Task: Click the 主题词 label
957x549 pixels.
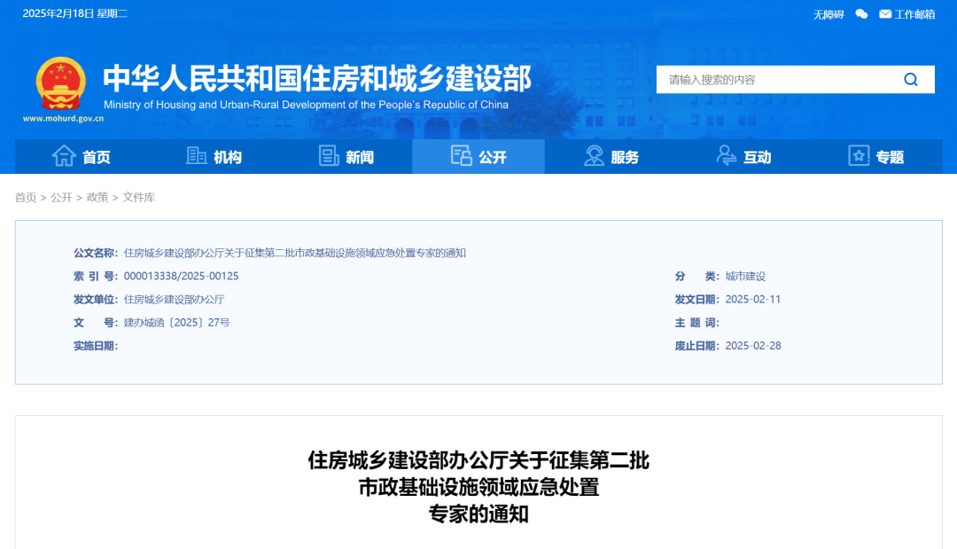Action: click(697, 323)
